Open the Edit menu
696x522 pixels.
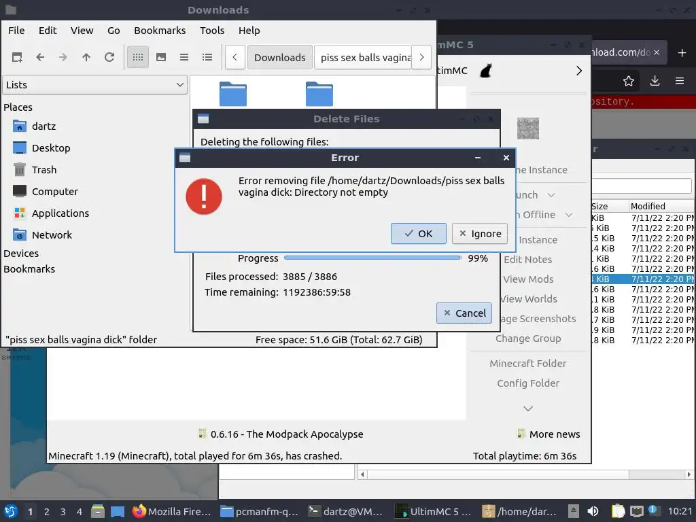coord(48,31)
